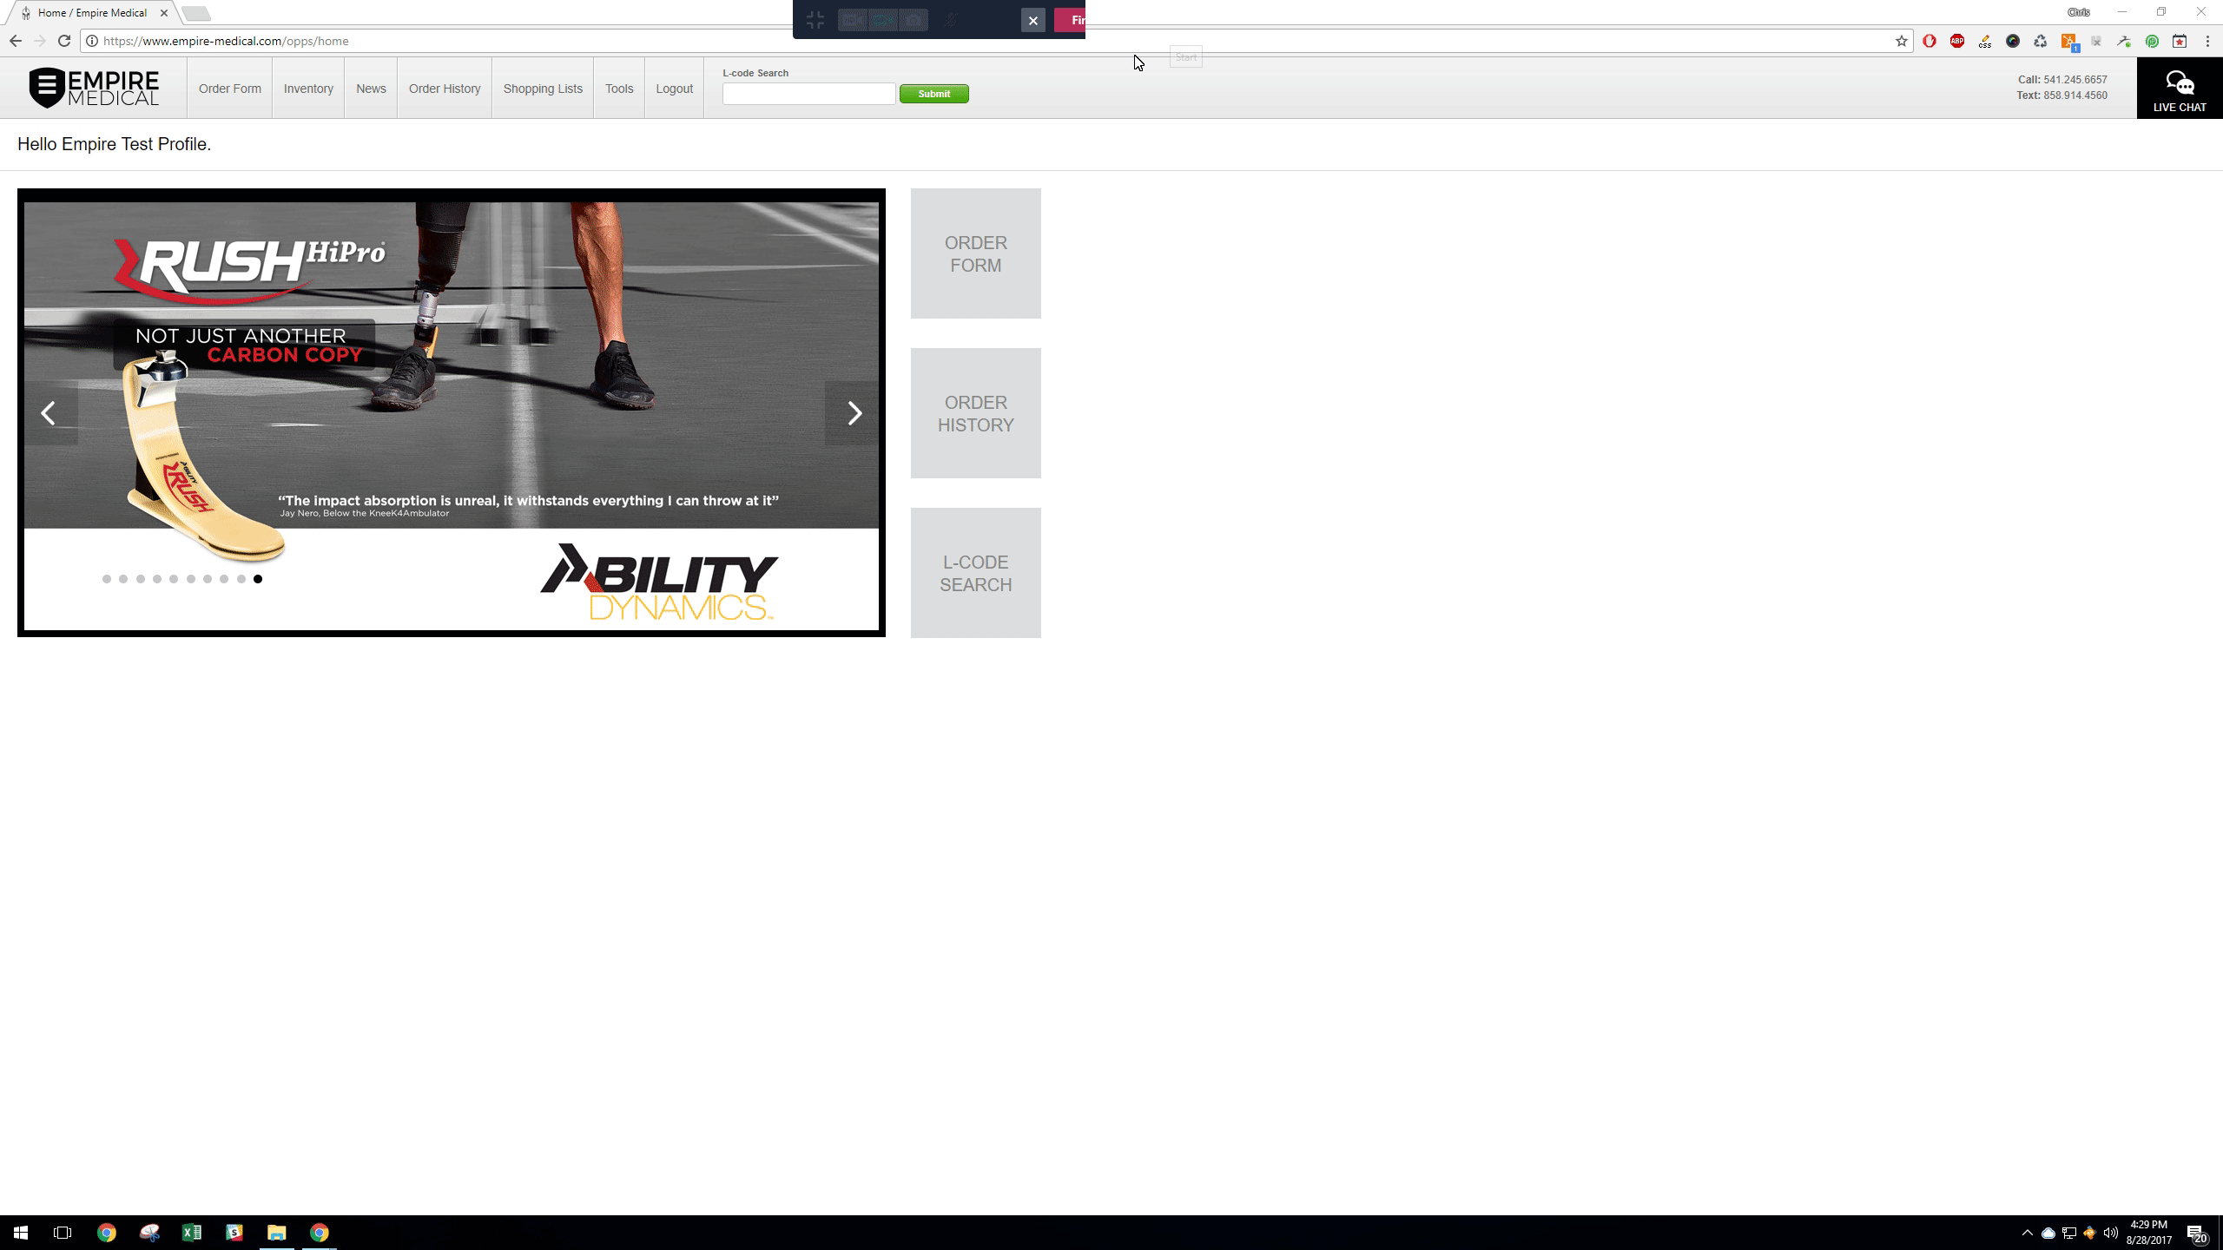
Task: Open the Chrome three-dot menu
Action: 2207,41
